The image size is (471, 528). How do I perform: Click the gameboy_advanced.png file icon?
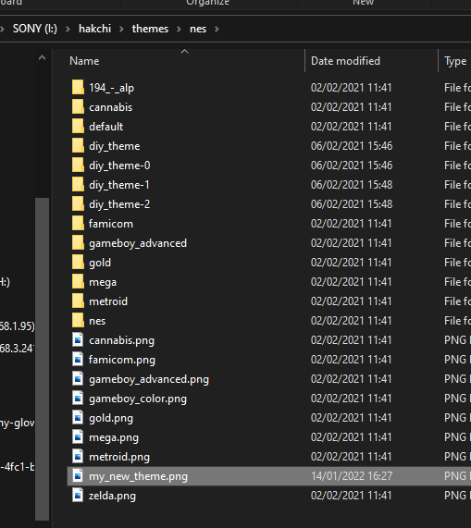[x=78, y=379]
